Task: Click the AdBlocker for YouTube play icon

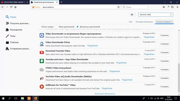Action: coord(42,87)
